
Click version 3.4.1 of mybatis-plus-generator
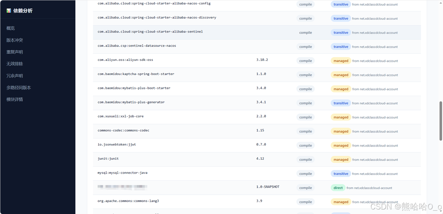click(261, 102)
